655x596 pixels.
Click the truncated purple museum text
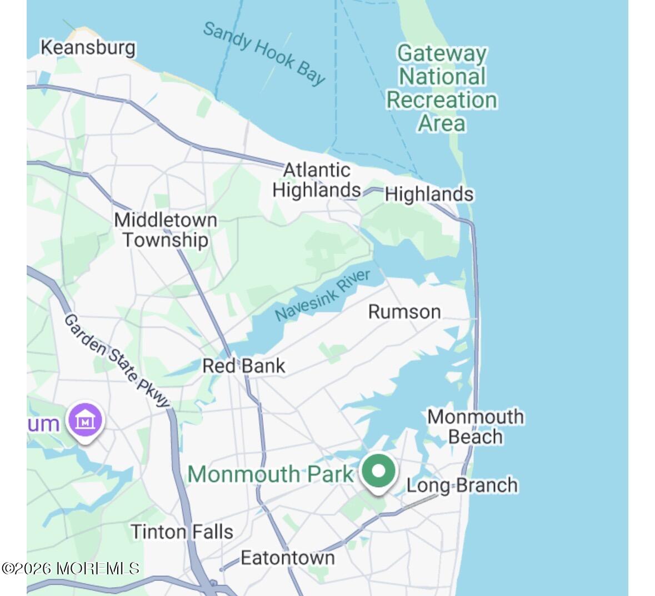43,424
